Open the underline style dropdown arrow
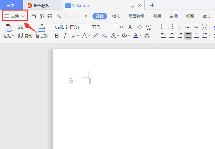The image size is (215, 149). tap(78, 36)
